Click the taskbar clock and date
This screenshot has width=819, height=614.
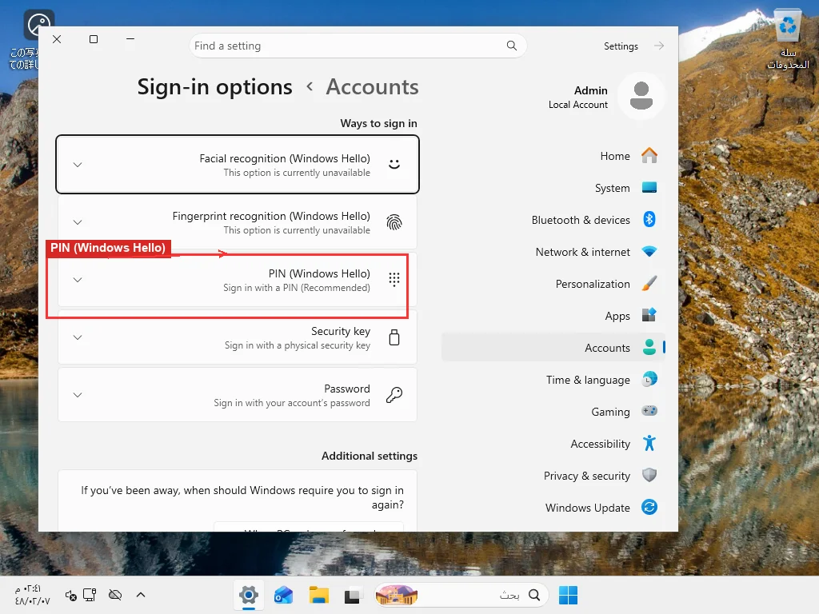[x=32, y=595]
